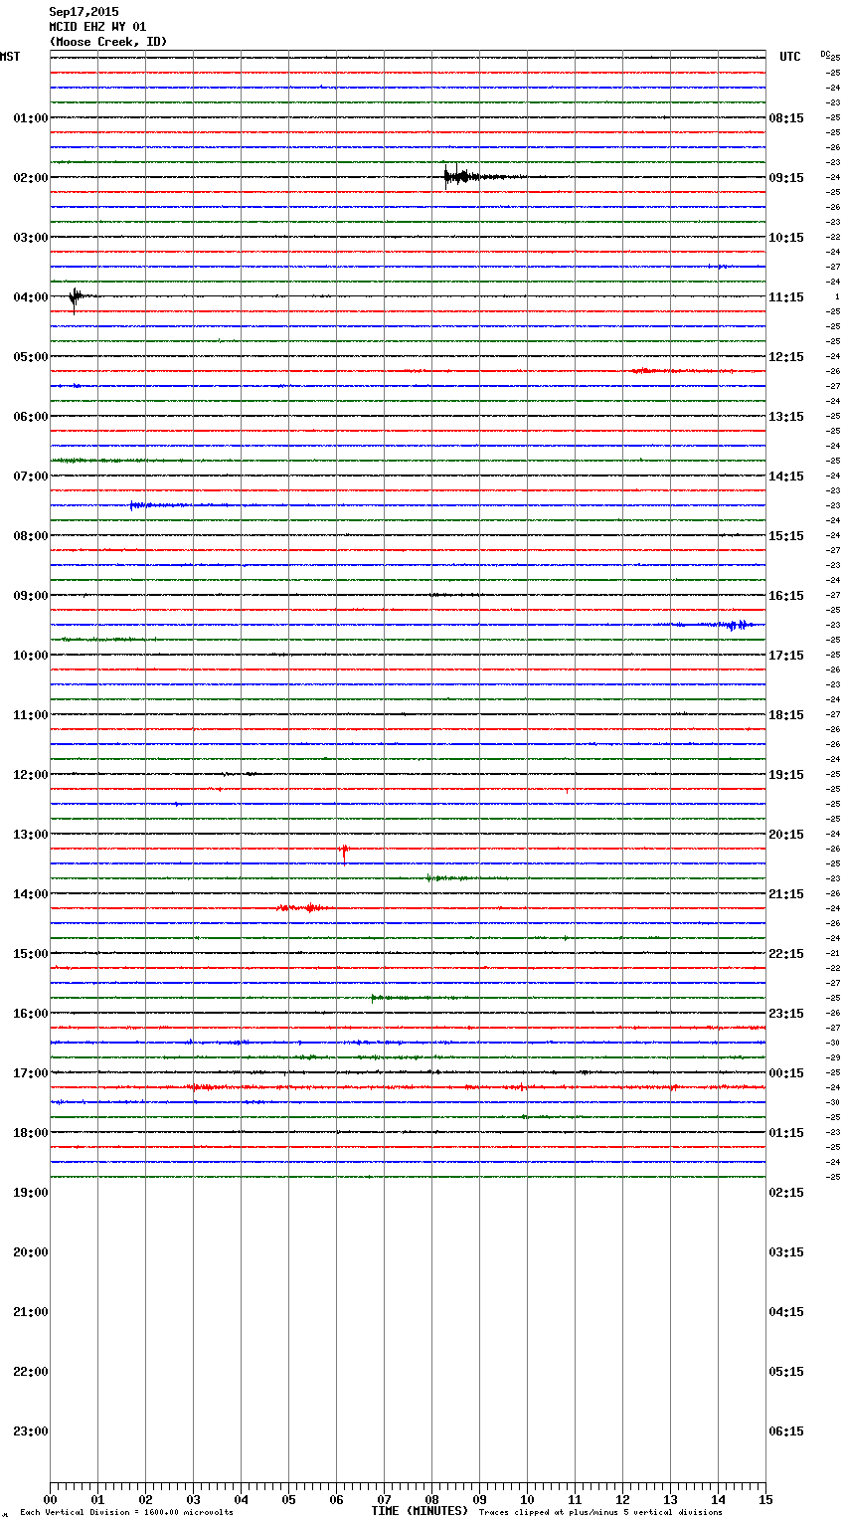Click the MST time zone label

(10, 57)
